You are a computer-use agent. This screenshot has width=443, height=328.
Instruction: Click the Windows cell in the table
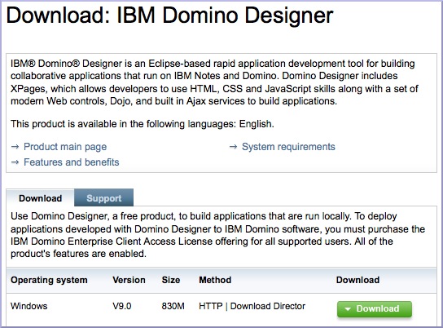[29, 306]
